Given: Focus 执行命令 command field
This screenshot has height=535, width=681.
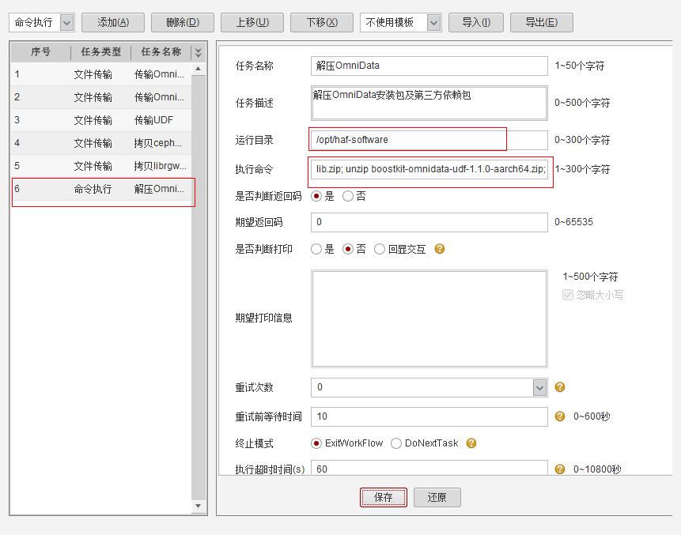Looking at the screenshot, I should pos(429,169).
